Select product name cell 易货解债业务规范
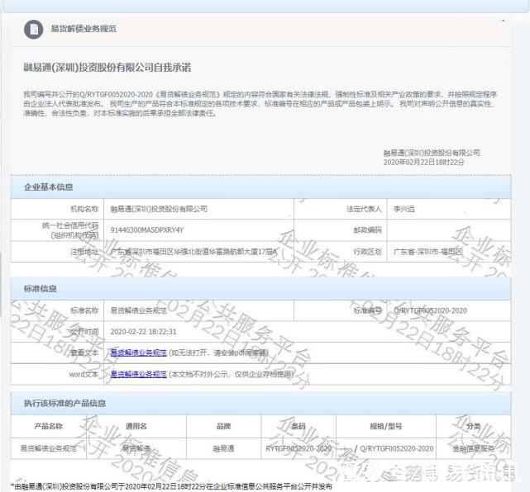Screen dimensions: 530x492 pyautogui.click(x=48, y=448)
